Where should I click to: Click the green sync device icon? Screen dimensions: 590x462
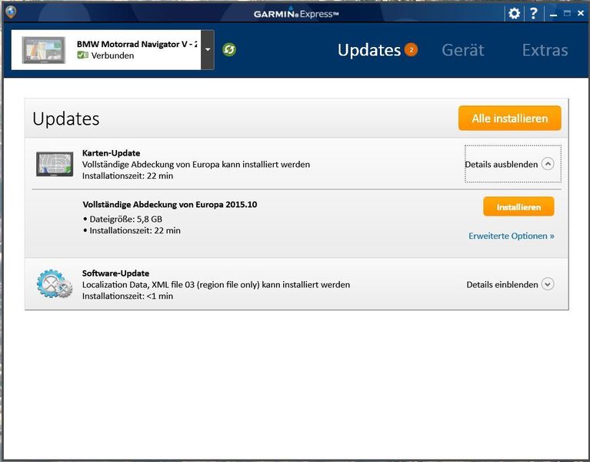coord(229,50)
